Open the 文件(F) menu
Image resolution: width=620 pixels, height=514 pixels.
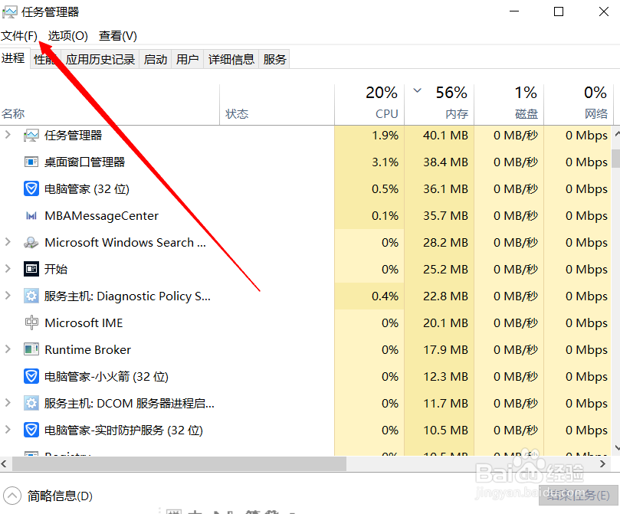point(19,36)
